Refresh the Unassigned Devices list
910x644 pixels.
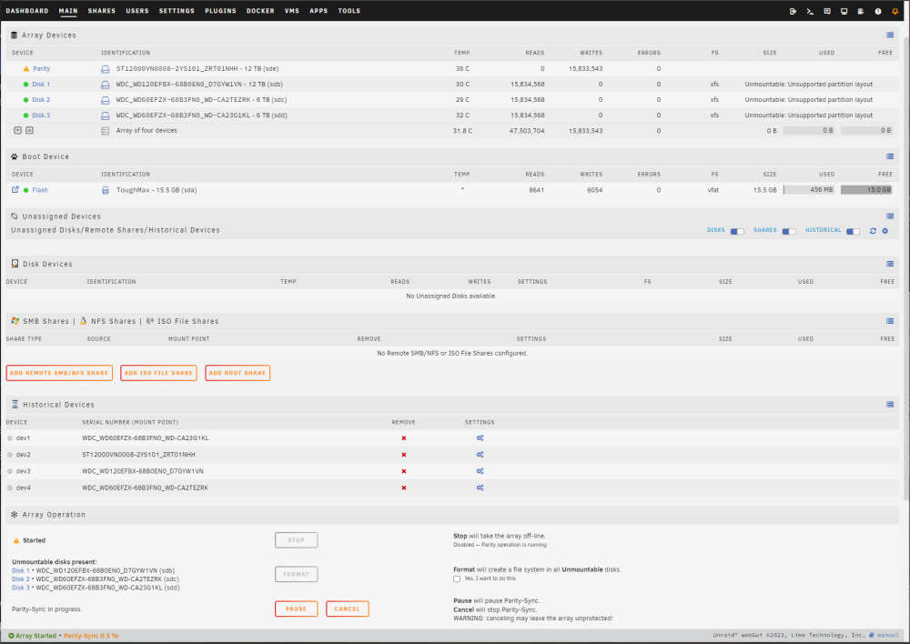(x=873, y=231)
